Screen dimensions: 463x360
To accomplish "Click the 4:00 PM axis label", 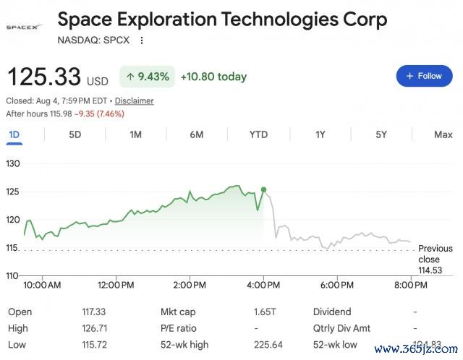I will (x=263, y=285).
